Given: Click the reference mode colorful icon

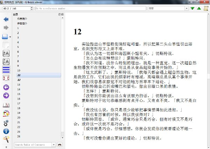Looking at the screenshot, I should pyautogui.click(x=6, y=113).
